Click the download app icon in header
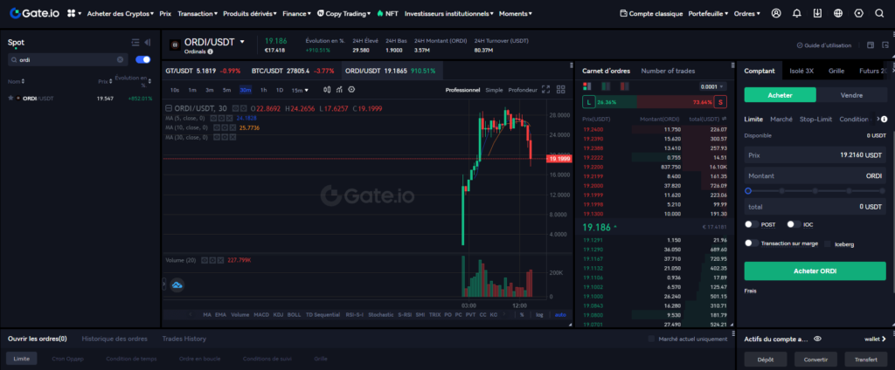Image resolution: width=895 pixels, height=370 pixels. 817,13
